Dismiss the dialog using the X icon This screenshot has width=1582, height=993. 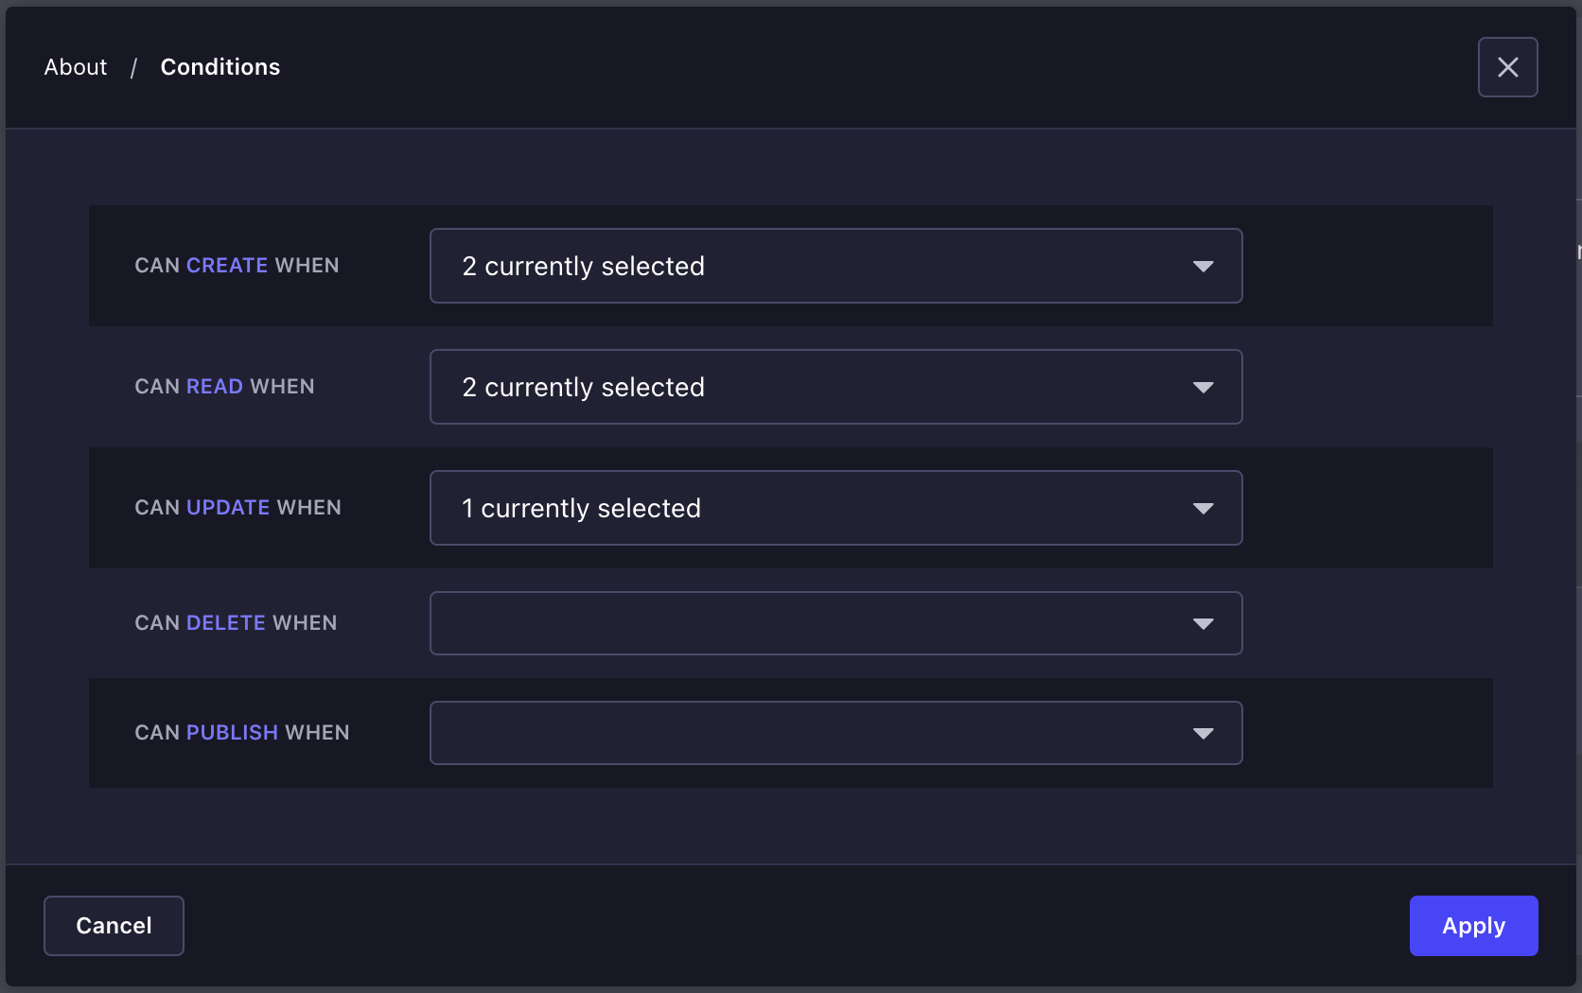click(1507, 66)
